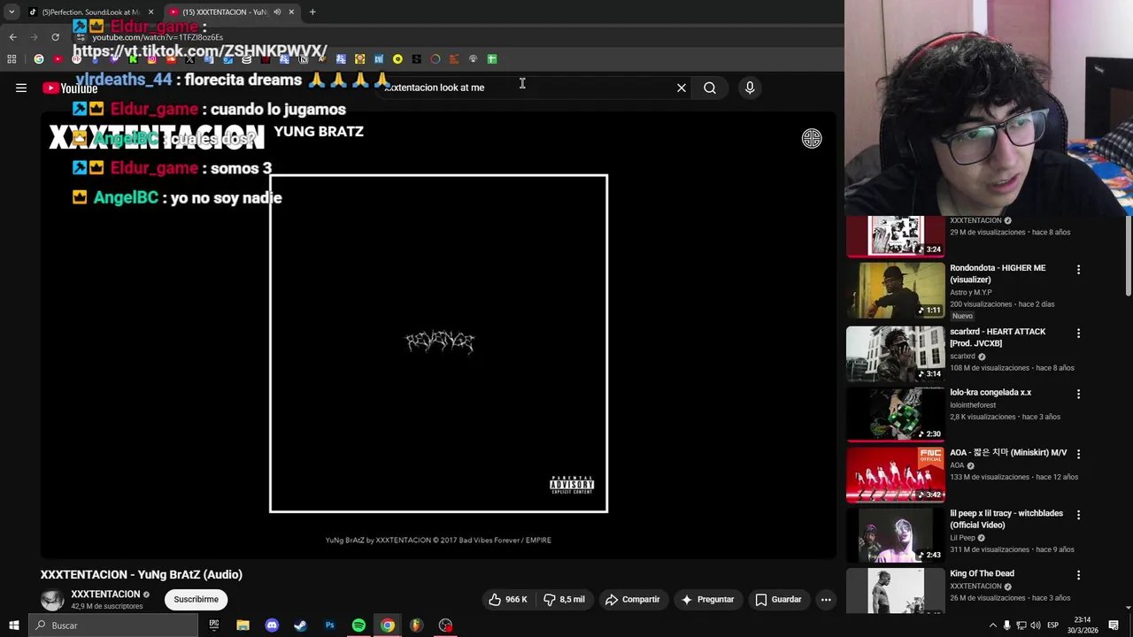The image size is (1133, 637).
Task: Switch to Chrome on the taskbar
Action: [x=388, y=625]
